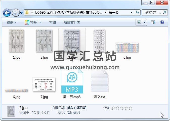Open the view options dropdown arrow
Image resolution: width=170 pixels, height=121 pixels.
145,22
